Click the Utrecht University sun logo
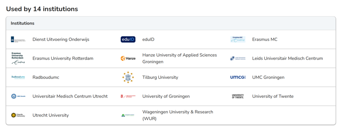341x134 pixels. (18, 115)
